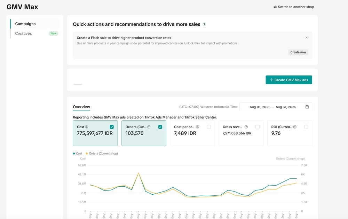
Task: Click Switch to another shop link
Action: (x=294, y=7)
